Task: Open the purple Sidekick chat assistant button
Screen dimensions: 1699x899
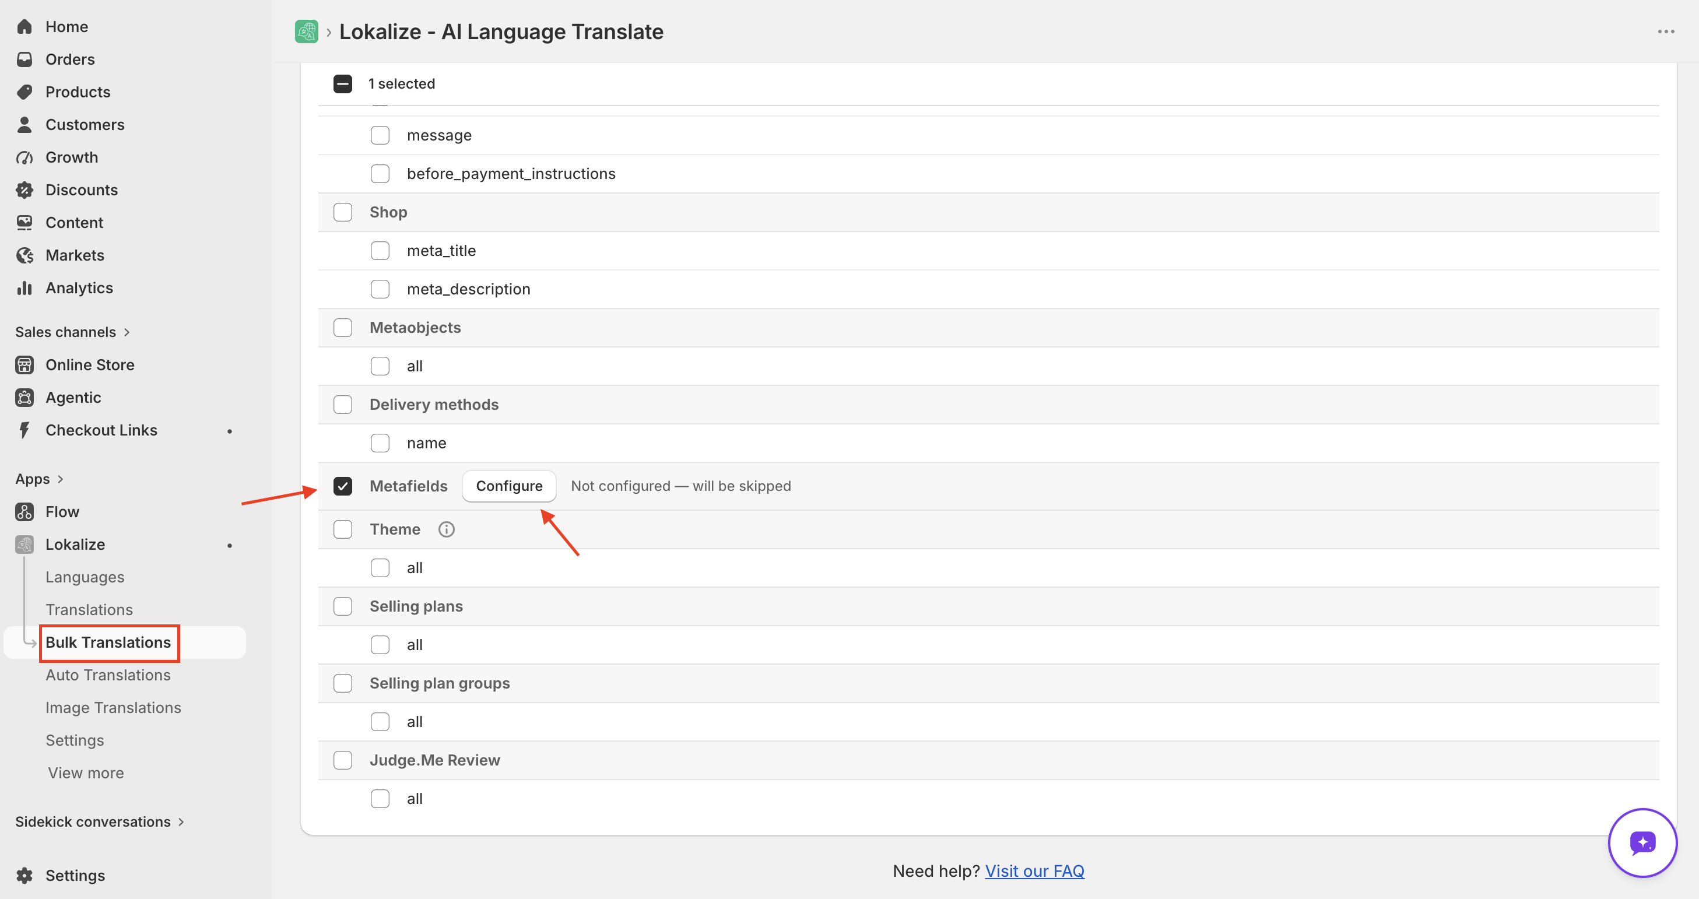Action: [1642, 842]
